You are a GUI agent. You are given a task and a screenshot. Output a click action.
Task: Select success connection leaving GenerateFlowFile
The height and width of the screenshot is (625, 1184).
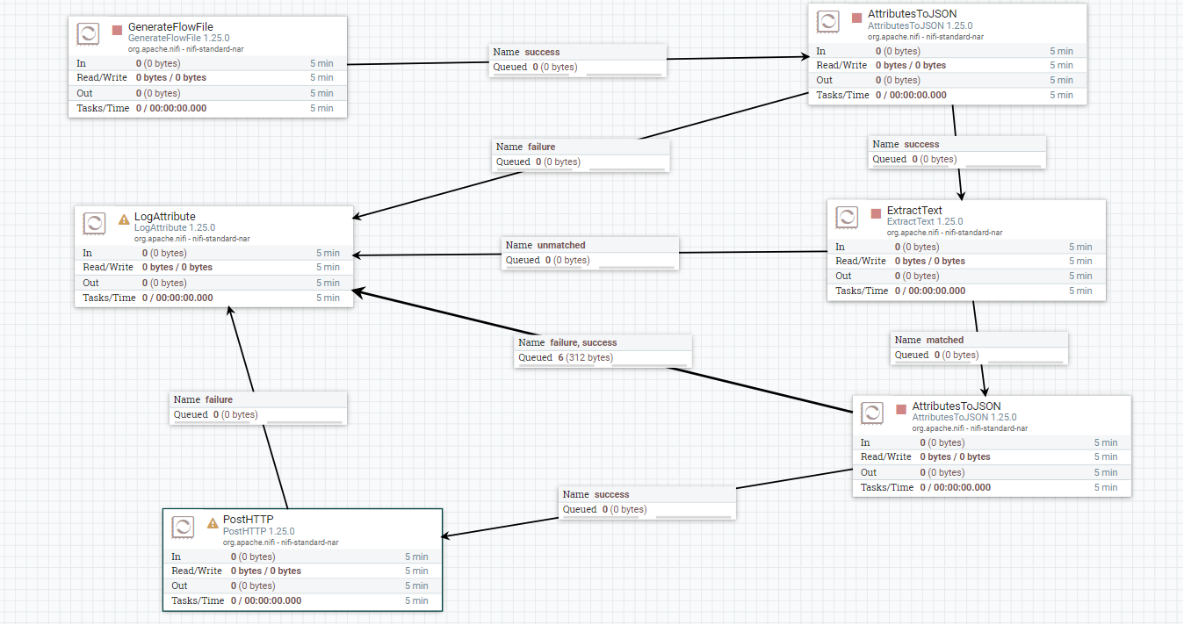tap(577, 60)
